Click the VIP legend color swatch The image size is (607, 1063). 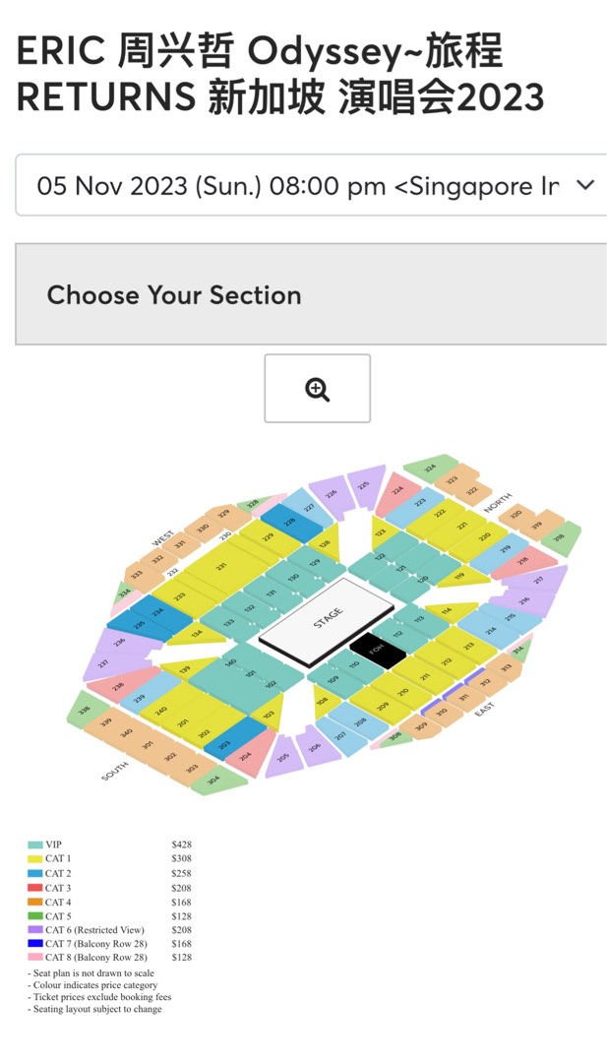tap(35, 844)
